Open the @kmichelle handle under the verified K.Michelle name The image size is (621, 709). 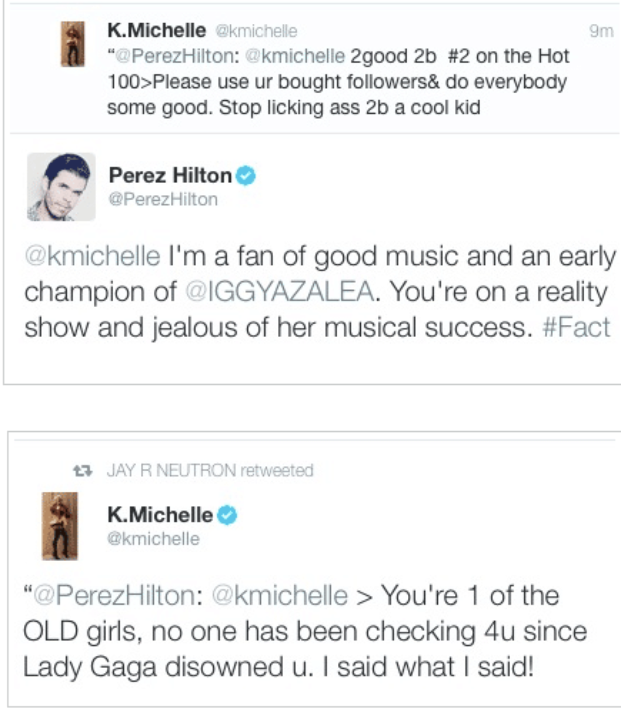[x=153, y=539]
